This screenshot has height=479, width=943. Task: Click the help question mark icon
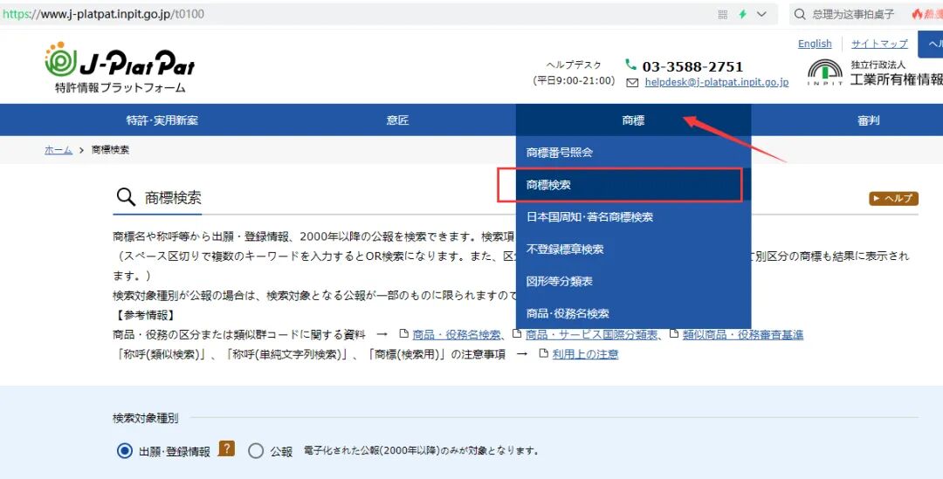(x=226, y=449)
